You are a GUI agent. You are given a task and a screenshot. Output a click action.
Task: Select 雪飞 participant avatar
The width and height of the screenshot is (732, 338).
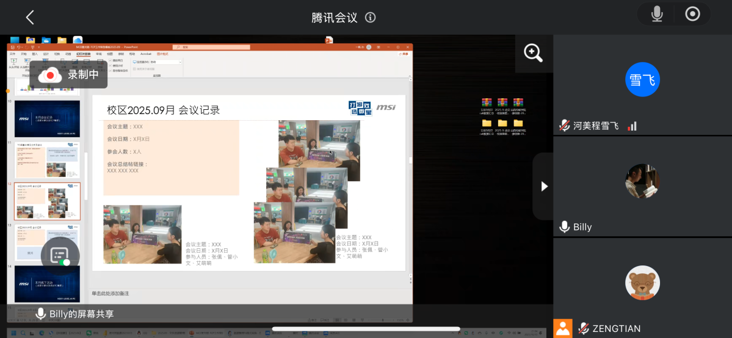coord(642,79)
